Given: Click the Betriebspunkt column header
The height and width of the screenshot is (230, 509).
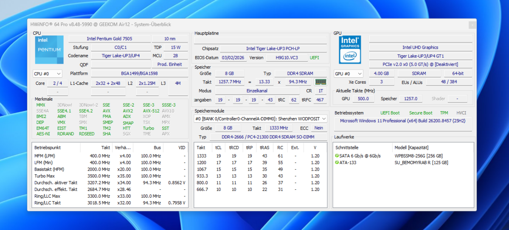Looking at the screenshot, I should click(x=56, y=147).
